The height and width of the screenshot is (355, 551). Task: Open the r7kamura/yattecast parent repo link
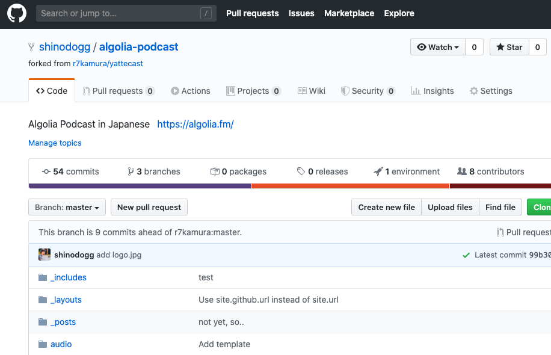click(108, 64)
